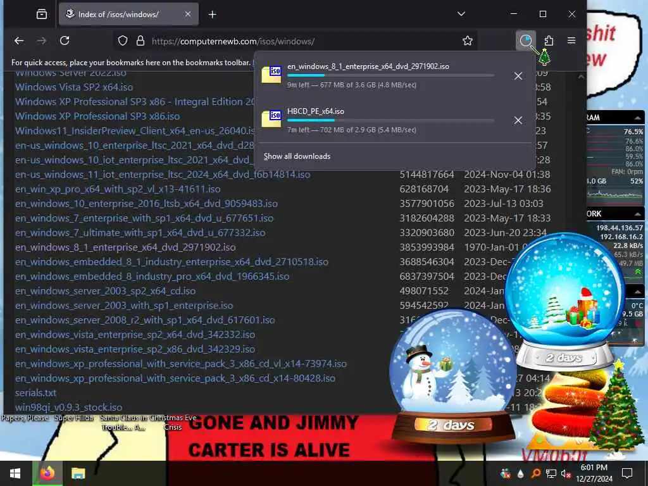Open en_windows_server_2003_sp2_x64_cd.iso link

106,291
